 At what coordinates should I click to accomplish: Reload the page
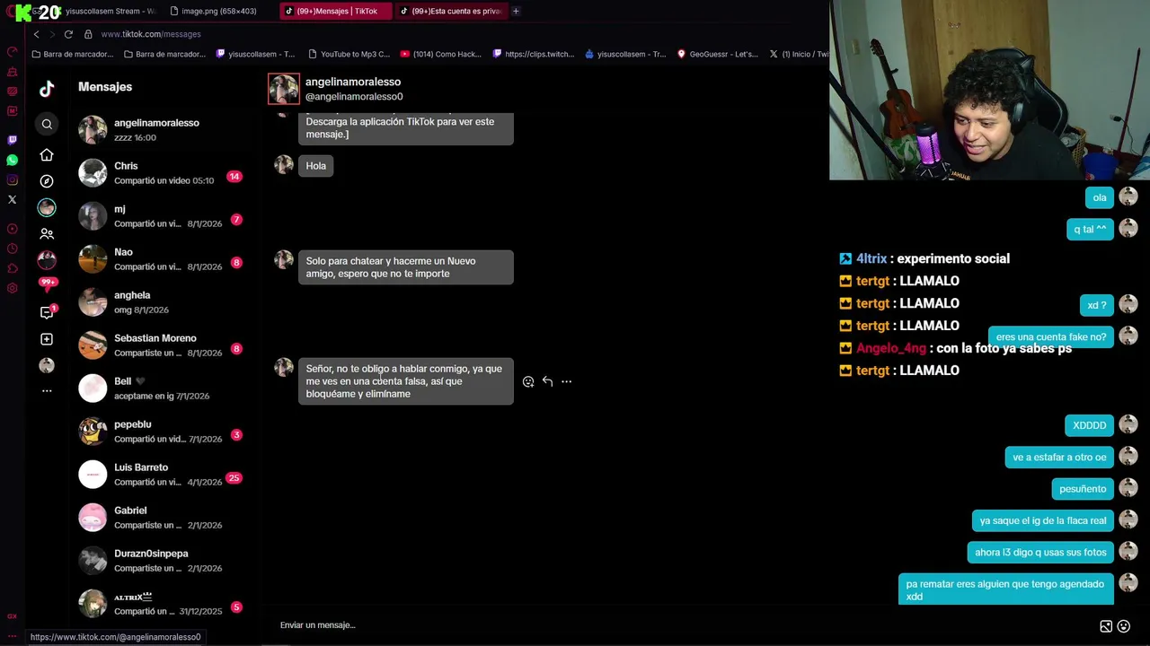[x=68, y=34]
